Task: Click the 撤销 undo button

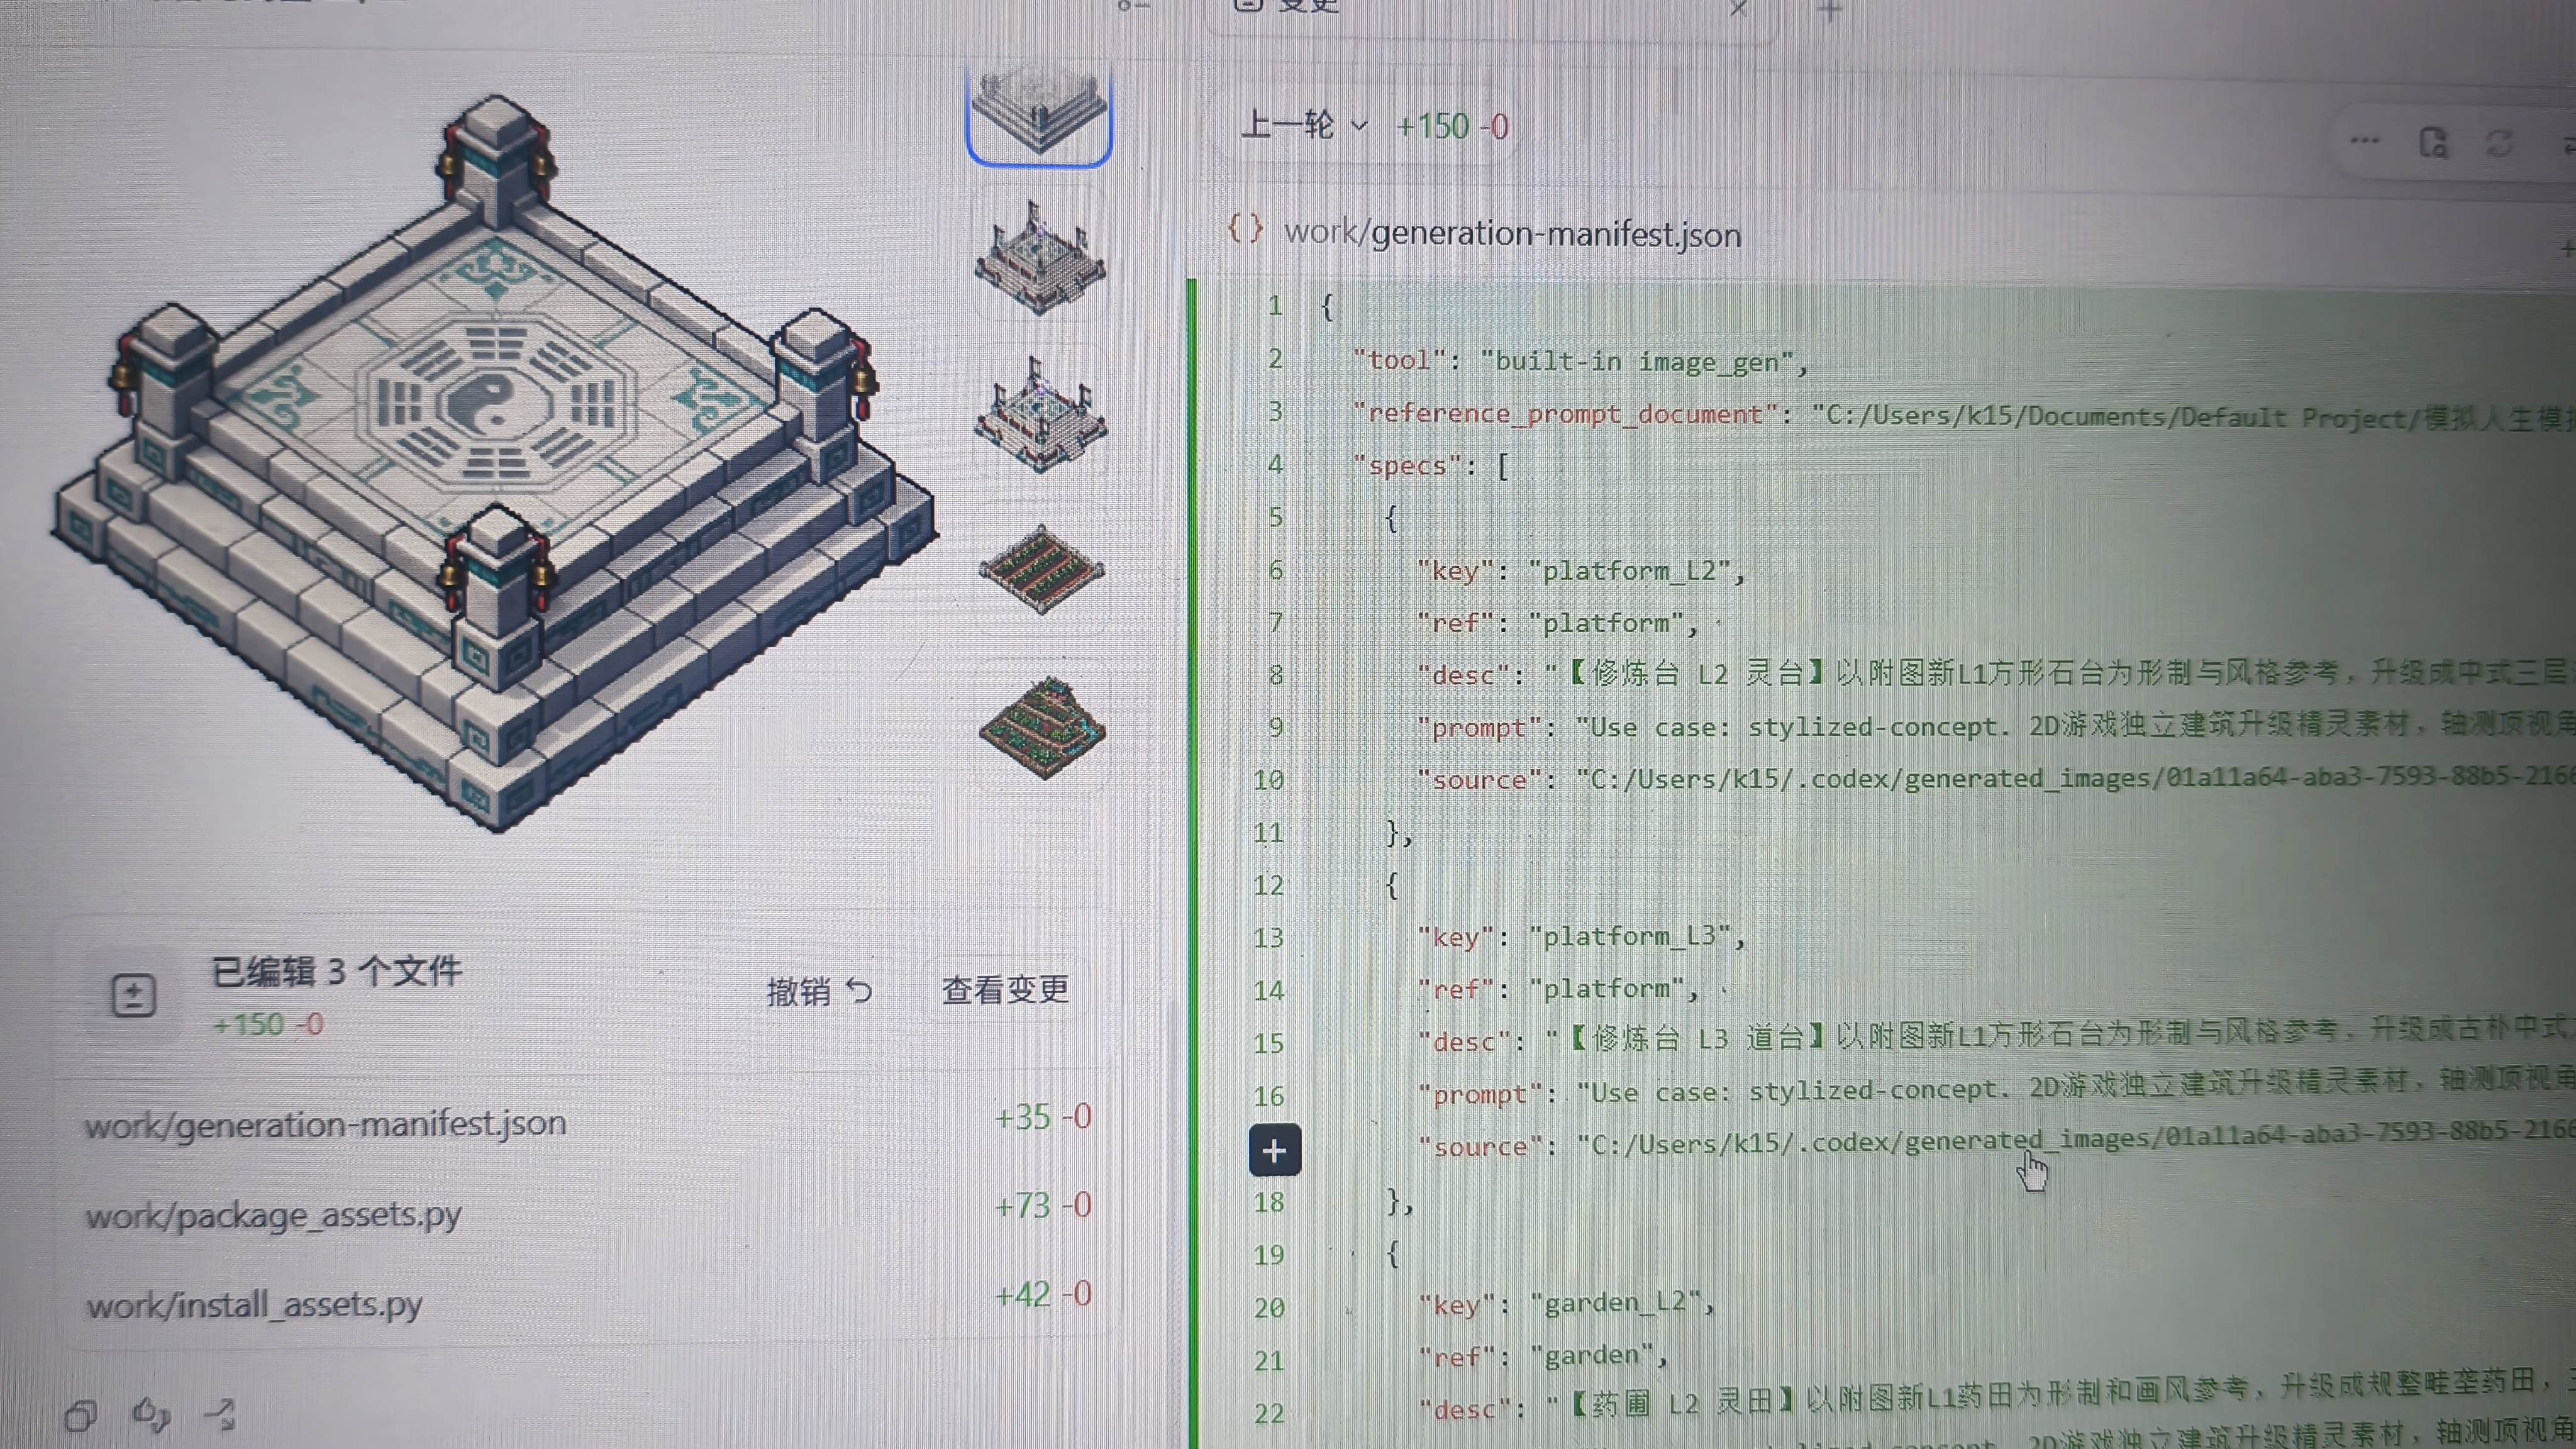Action: 820,991
